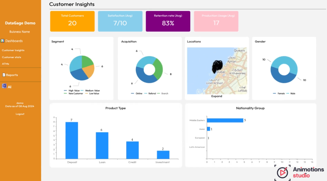
Task: Click the Deposit bar in Product Type
Action: [x=72, y=140]
